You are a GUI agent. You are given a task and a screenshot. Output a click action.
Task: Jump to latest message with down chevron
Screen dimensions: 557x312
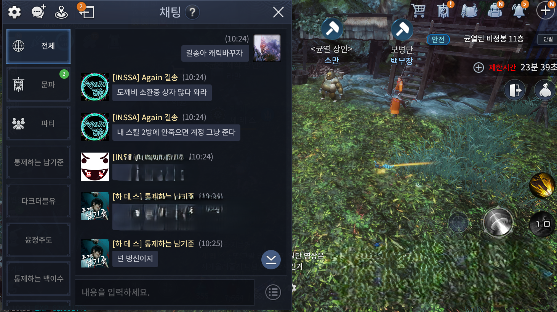(x=271, y=259)
